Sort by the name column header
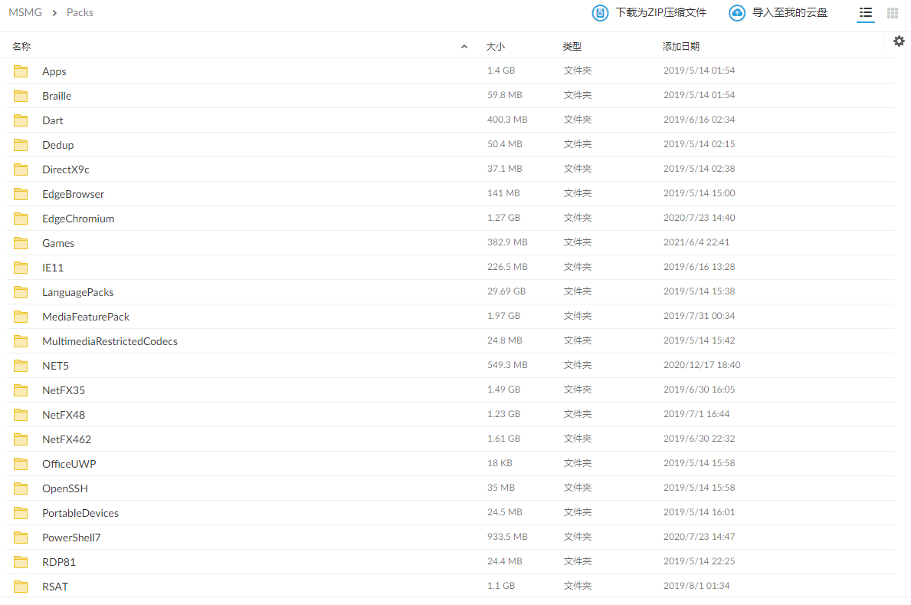 pos(21,47)
